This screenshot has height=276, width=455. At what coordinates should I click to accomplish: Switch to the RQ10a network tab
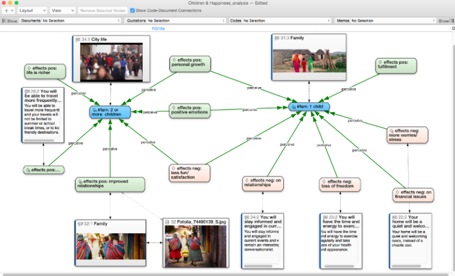click(158, 28)
